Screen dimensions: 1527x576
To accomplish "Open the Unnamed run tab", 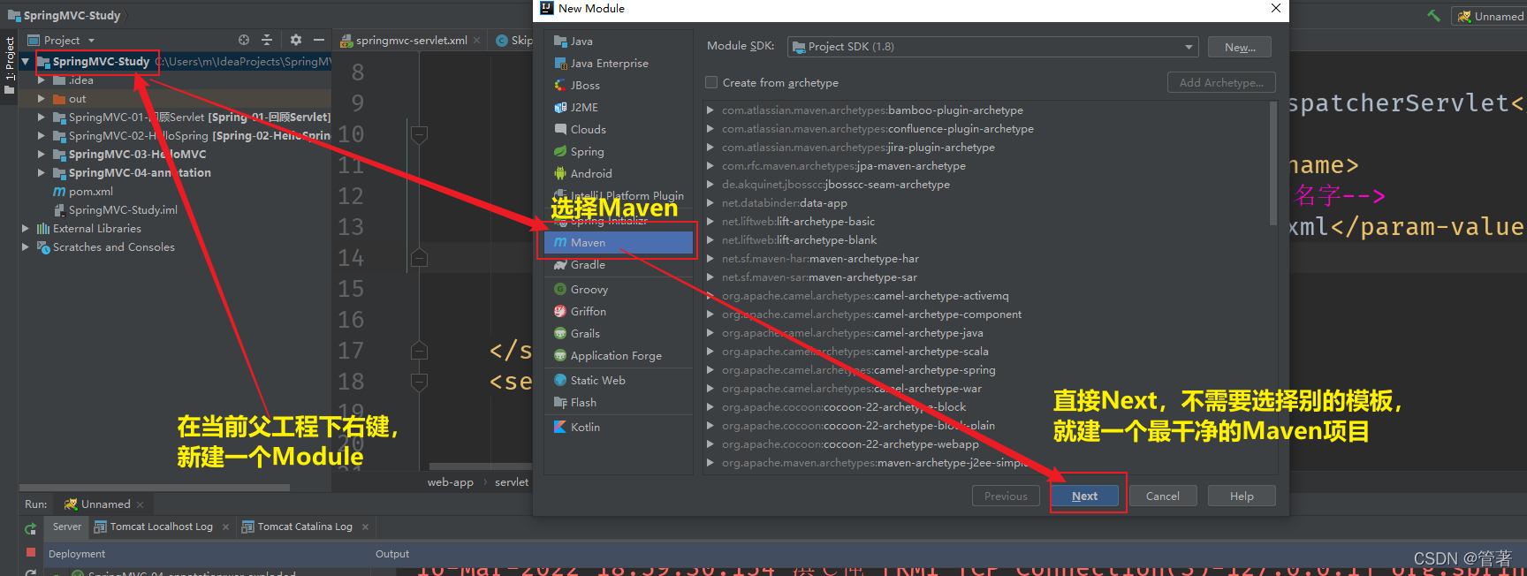I will click(105, 504).
